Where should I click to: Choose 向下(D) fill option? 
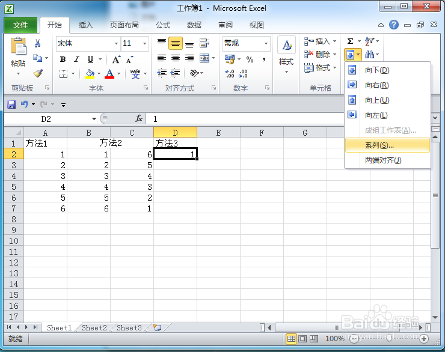[387, 70]
